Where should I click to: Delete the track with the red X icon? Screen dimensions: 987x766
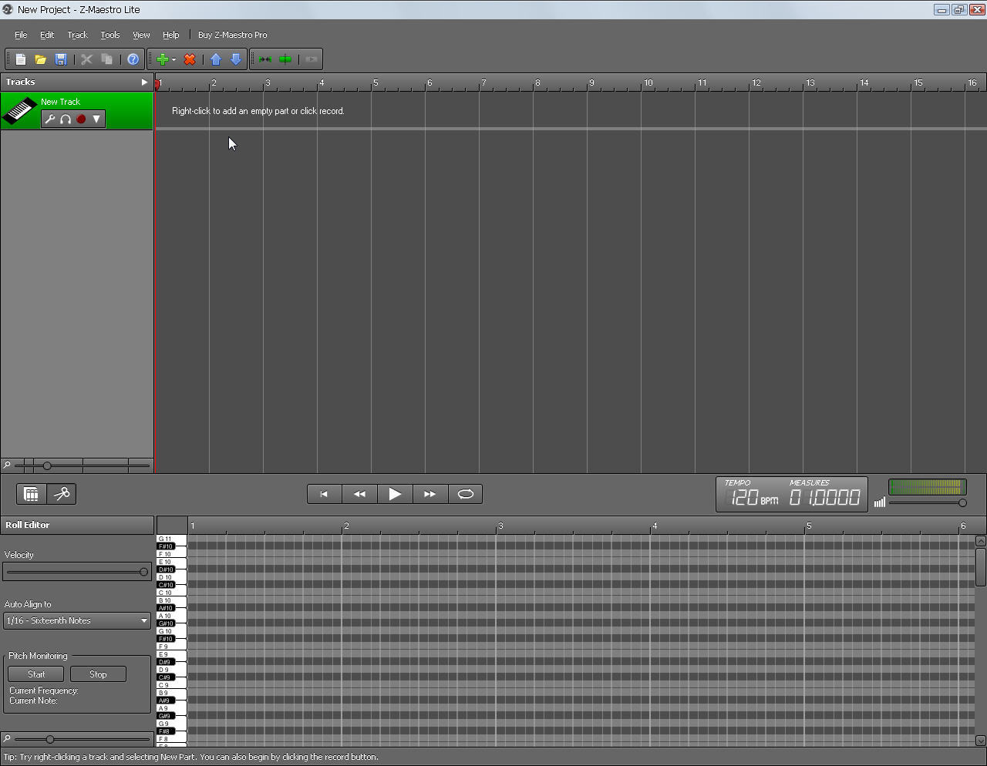[x=190, y=59]
